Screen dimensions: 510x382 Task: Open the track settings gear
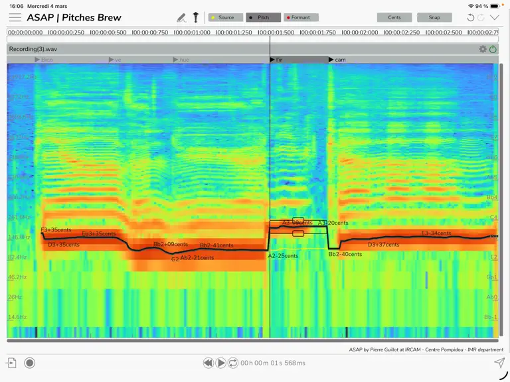point(483,49)
